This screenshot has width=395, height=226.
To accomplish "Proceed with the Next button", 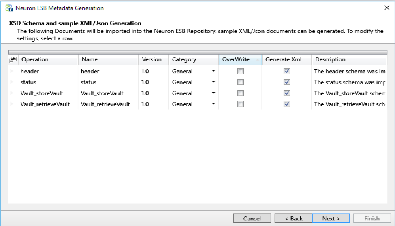I will point(331,218).
